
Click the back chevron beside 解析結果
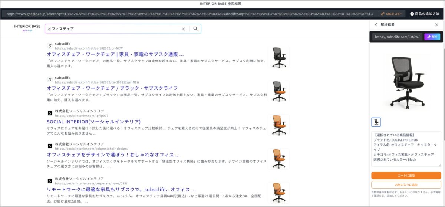click(x=376, y=25)
